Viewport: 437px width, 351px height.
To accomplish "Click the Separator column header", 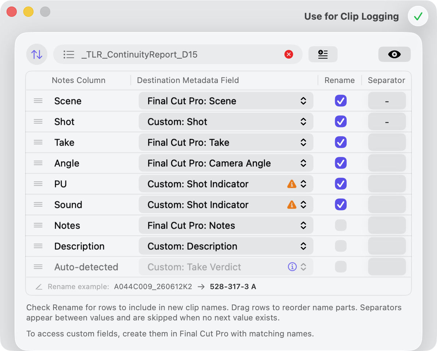I will click(x=386, y=80).
